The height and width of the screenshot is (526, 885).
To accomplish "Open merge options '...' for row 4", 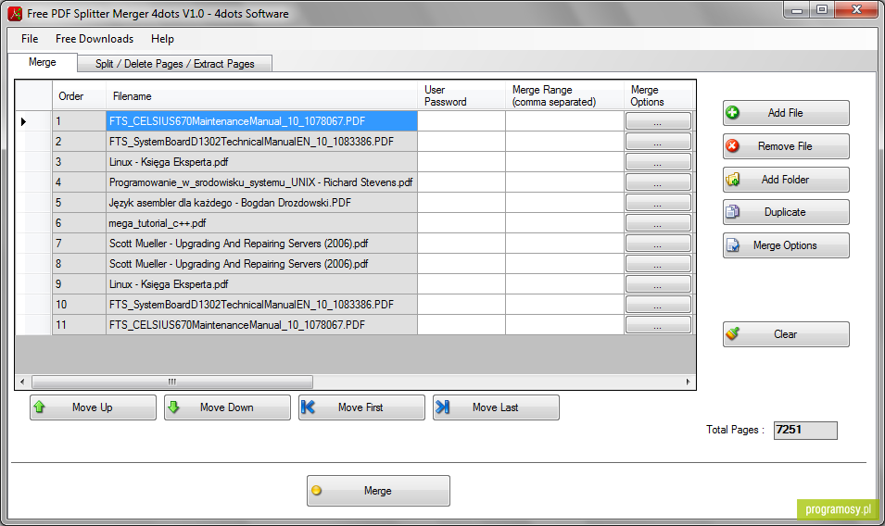I will 658,182.
